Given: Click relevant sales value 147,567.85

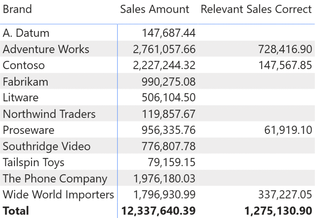Looking at the screenshot, I should (285, 65).
